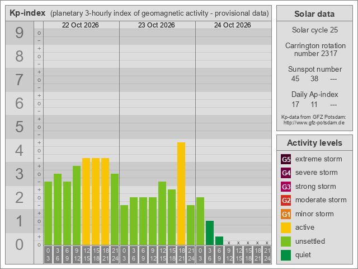Viewport: 358px width, 269px height.
Task: Click the 22 Oct 15-18 yellow bar
Action: 96,201
